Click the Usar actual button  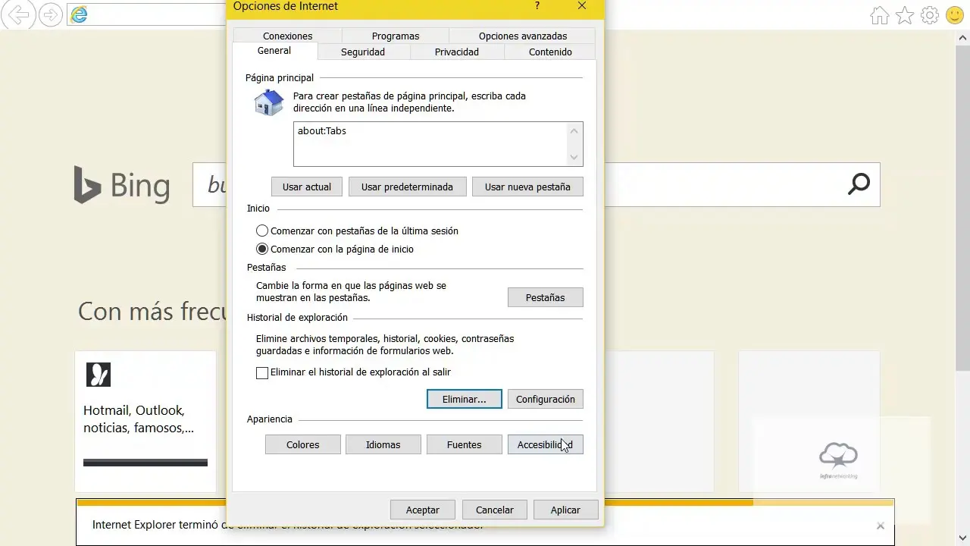pos(307,187)
